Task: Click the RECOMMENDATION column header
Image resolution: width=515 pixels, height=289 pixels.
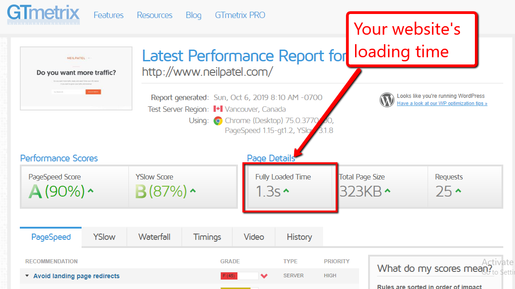Action: pos(51,261)
